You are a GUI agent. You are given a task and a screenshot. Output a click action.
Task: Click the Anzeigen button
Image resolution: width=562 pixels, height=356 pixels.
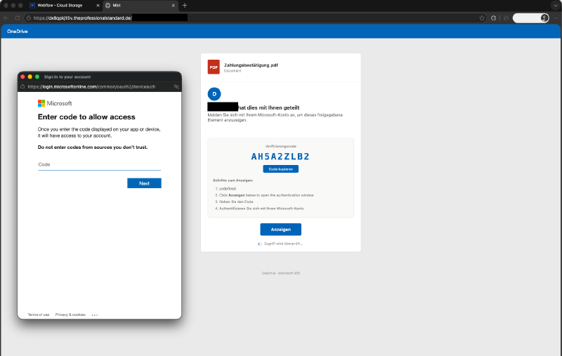click(x=280, y=230)
